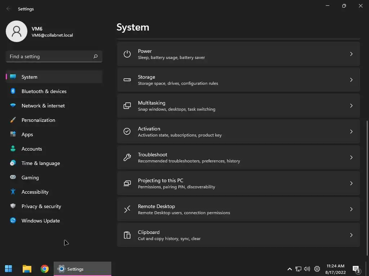The image size is (369, 276).
Task: Expand Projecting to this PC chevron
Action: (351, 183)
